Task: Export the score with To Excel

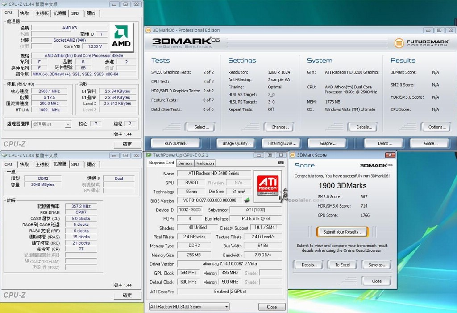Action: [x=342, y=265]
